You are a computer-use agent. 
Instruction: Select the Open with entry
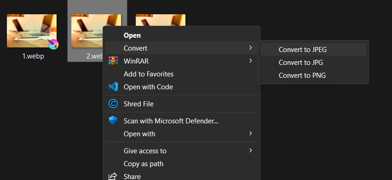click(181, 134)
